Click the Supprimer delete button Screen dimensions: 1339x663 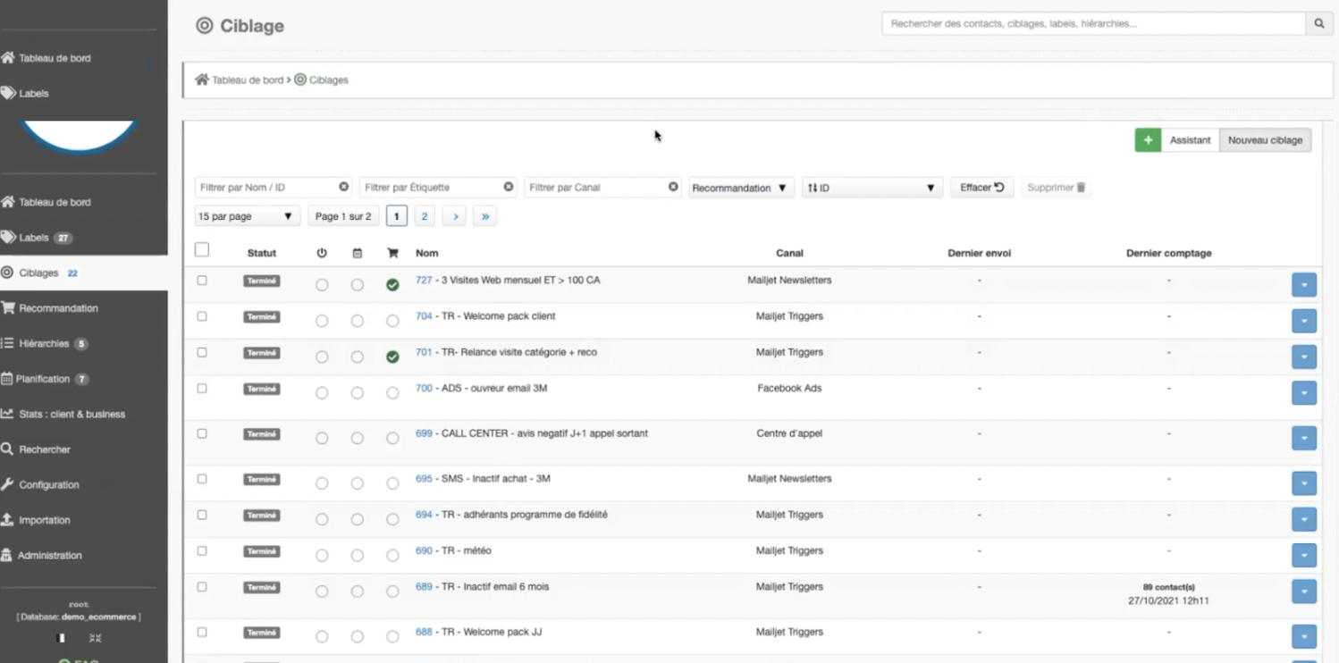click(x=1056, y=188)
